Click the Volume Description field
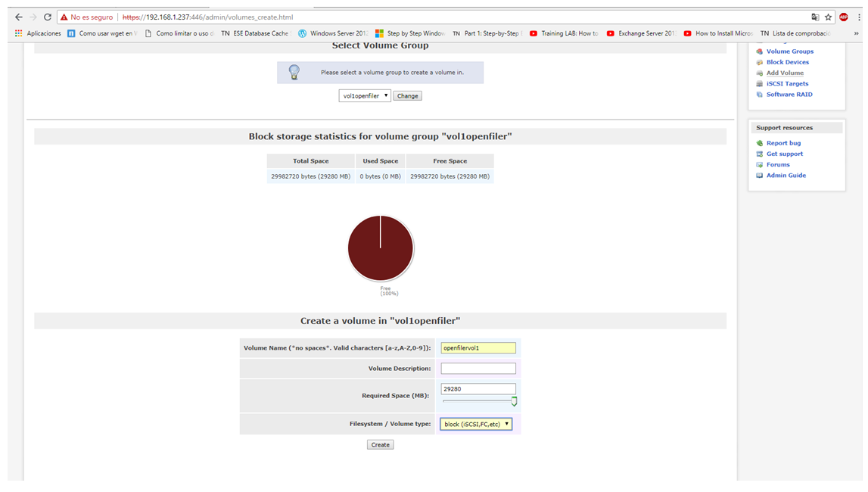This screenshot has height=492, width=868. point(478,369)
